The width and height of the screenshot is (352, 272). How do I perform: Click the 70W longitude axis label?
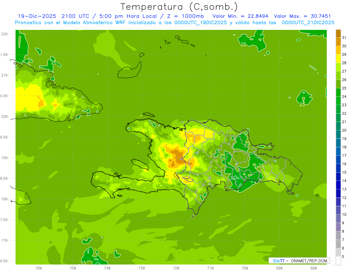coord(245,268)
